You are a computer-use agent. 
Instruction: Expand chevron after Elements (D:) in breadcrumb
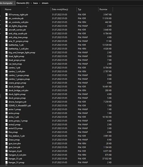pyautogui.click(x=31, y=3)
